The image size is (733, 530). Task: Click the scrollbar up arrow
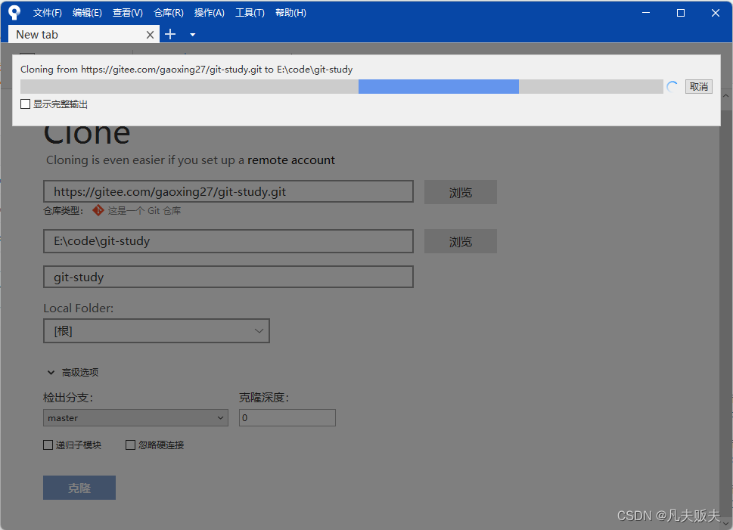726,95
